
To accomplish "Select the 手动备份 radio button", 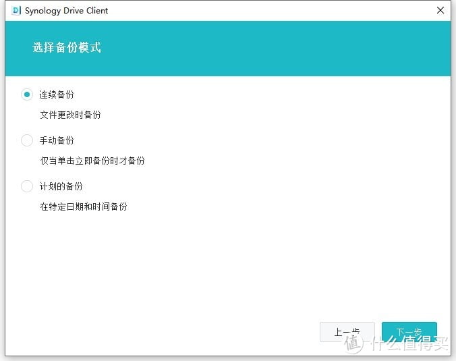I will tap(27, 140).
